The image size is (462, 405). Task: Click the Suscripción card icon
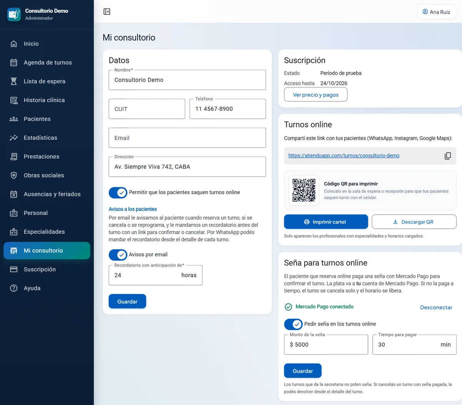(x=14, y=269)
